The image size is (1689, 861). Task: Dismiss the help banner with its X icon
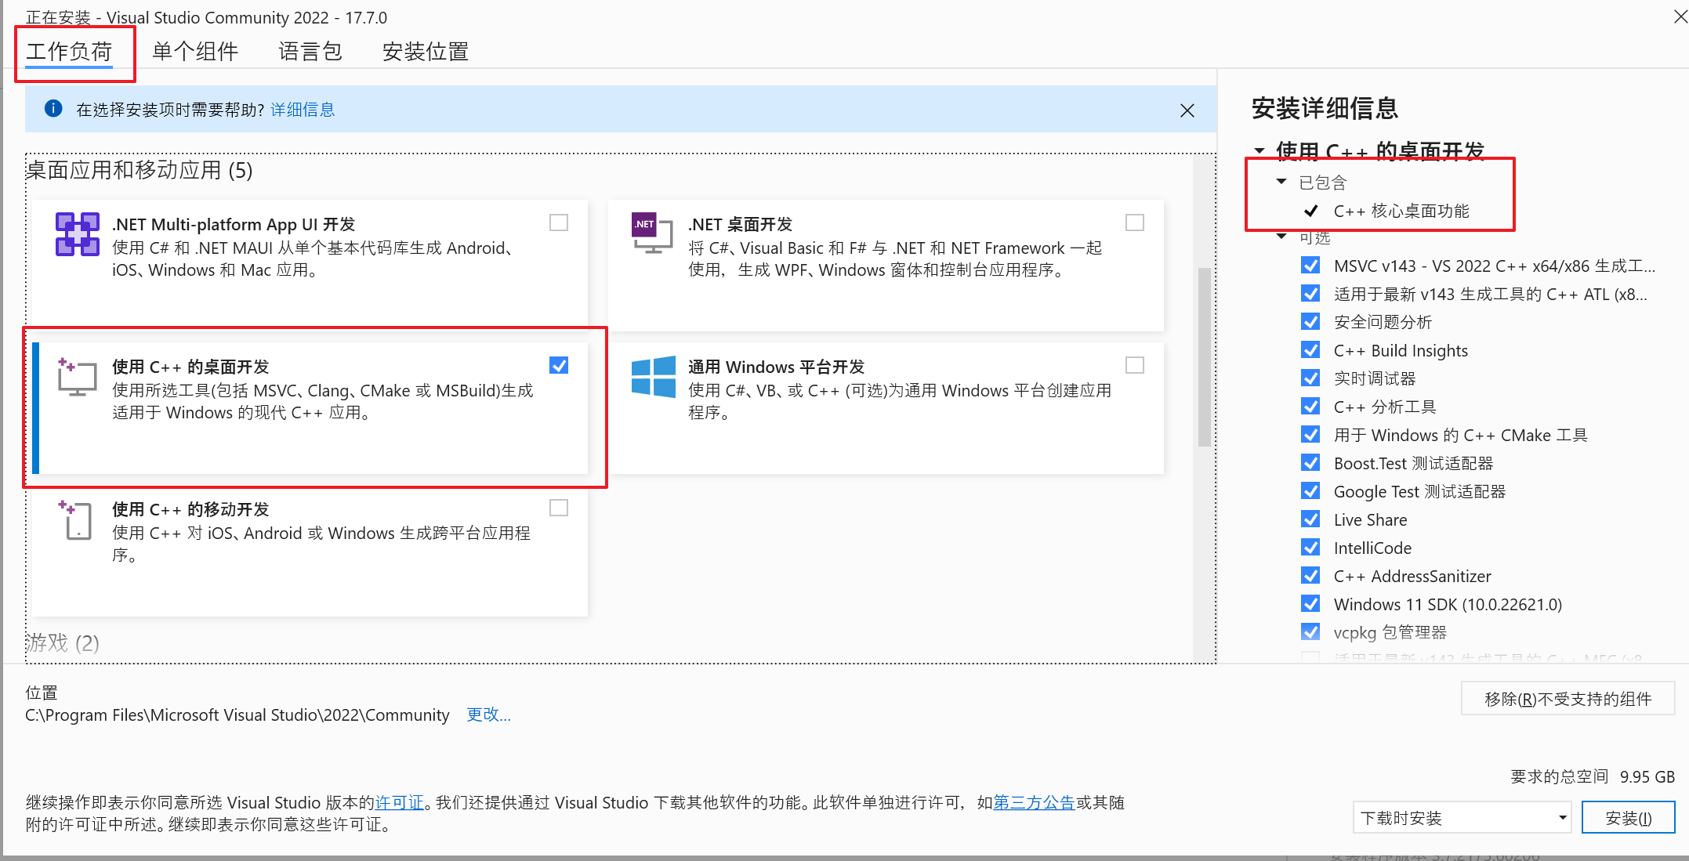pos(1187,110)
